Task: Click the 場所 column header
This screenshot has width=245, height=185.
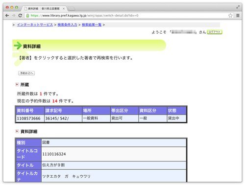Action: click(x=96, y=111)
